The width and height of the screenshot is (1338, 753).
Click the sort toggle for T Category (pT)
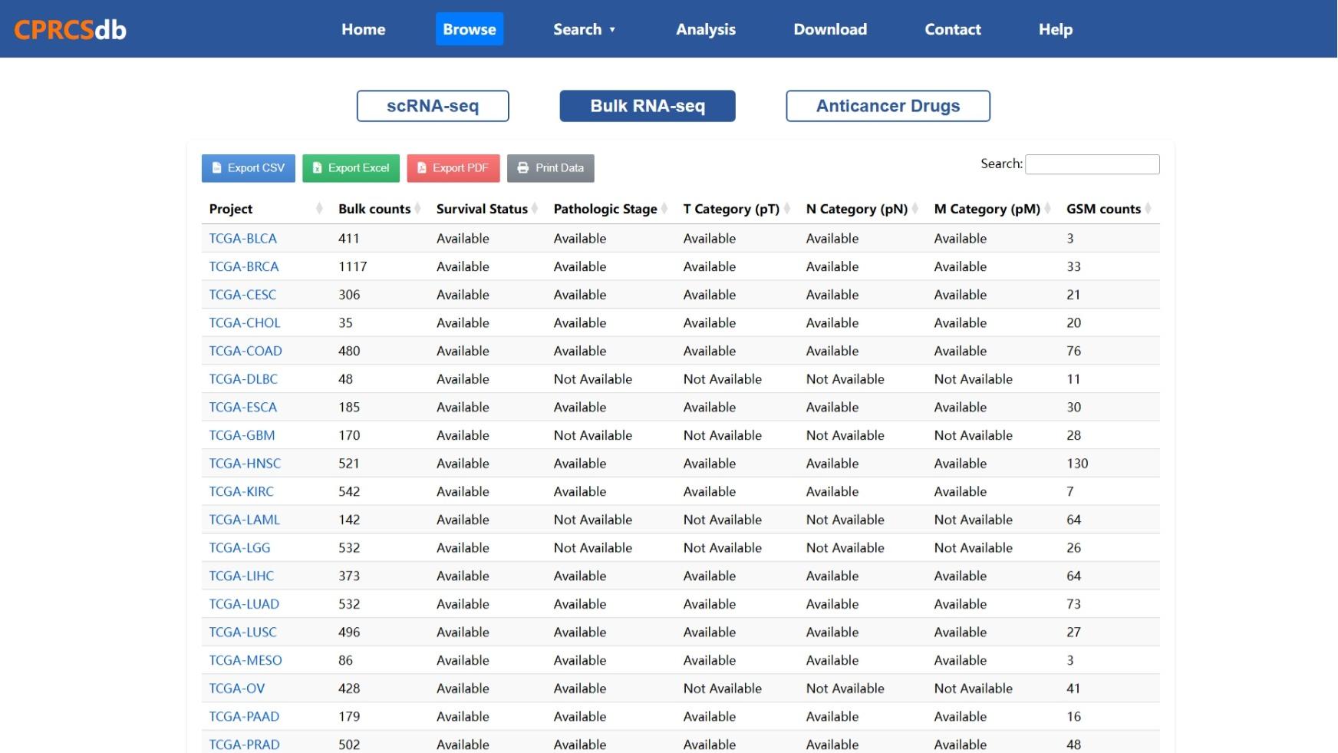point(788,208)
